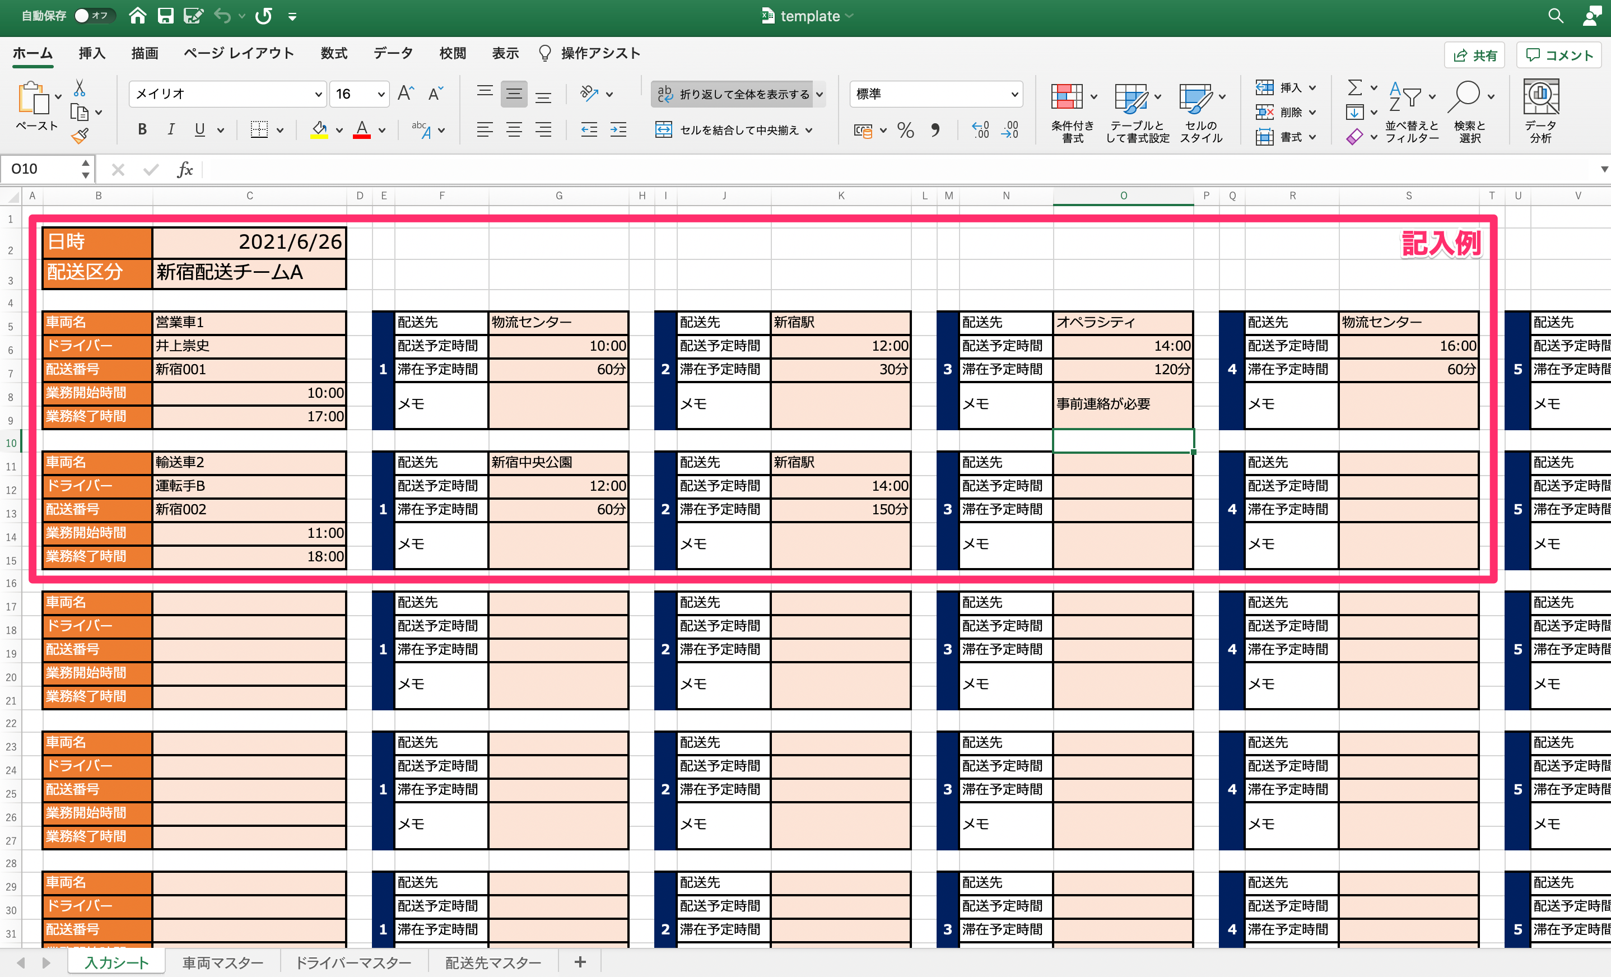Click the Paste clipboard icon
1611x977 pixels.
click(x=34, y=99)
